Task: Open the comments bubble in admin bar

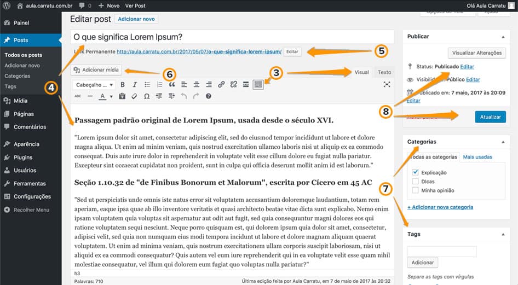Action: pos(85,5)
